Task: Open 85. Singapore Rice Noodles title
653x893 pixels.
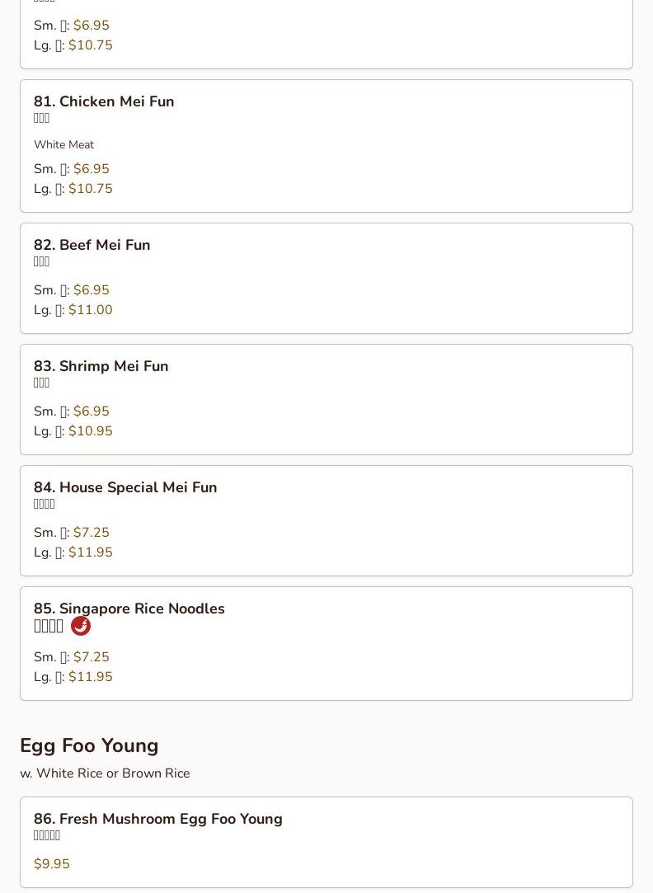Action: pos(129,609)
